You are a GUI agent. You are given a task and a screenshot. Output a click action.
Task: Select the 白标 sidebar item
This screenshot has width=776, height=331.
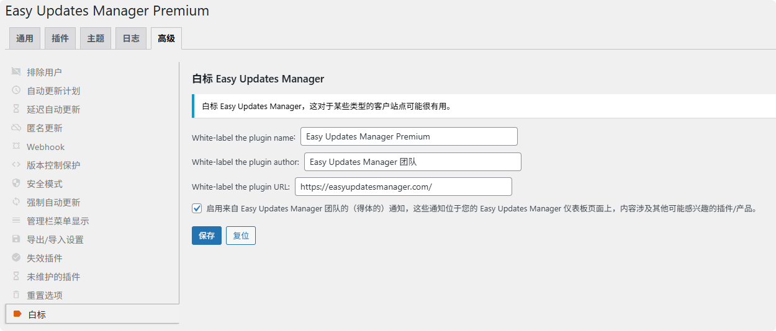[x=92, y=314]
